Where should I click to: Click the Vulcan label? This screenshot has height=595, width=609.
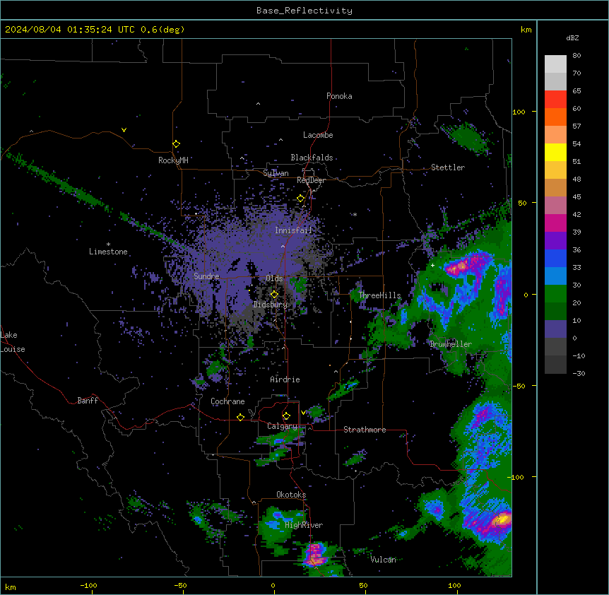point(384,560)
